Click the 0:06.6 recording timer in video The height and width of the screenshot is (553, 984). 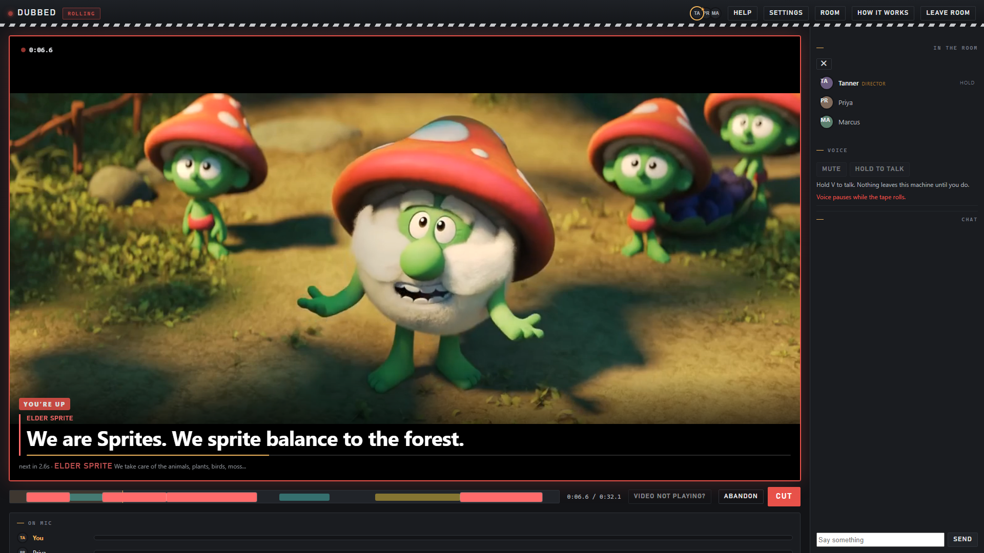[40, 50]
